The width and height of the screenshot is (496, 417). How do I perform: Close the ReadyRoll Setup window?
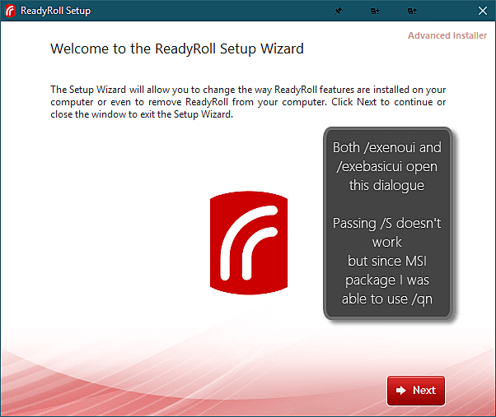[x=483, y=11]
